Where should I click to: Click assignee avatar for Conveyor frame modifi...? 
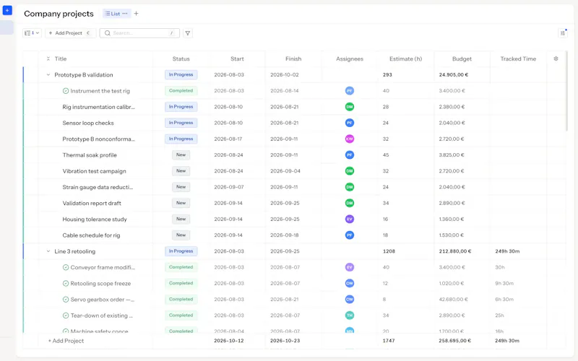(350, 267)
